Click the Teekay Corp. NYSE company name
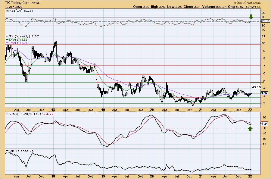Screen dimensions: 271x179 coord(25,3)
